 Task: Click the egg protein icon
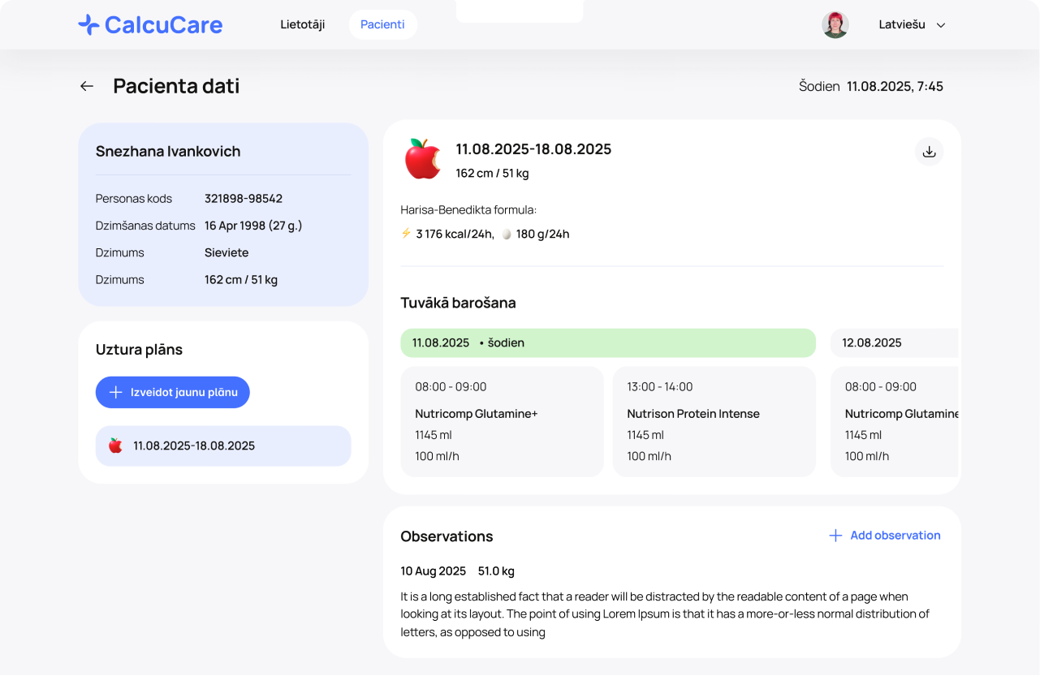point(507,234)
